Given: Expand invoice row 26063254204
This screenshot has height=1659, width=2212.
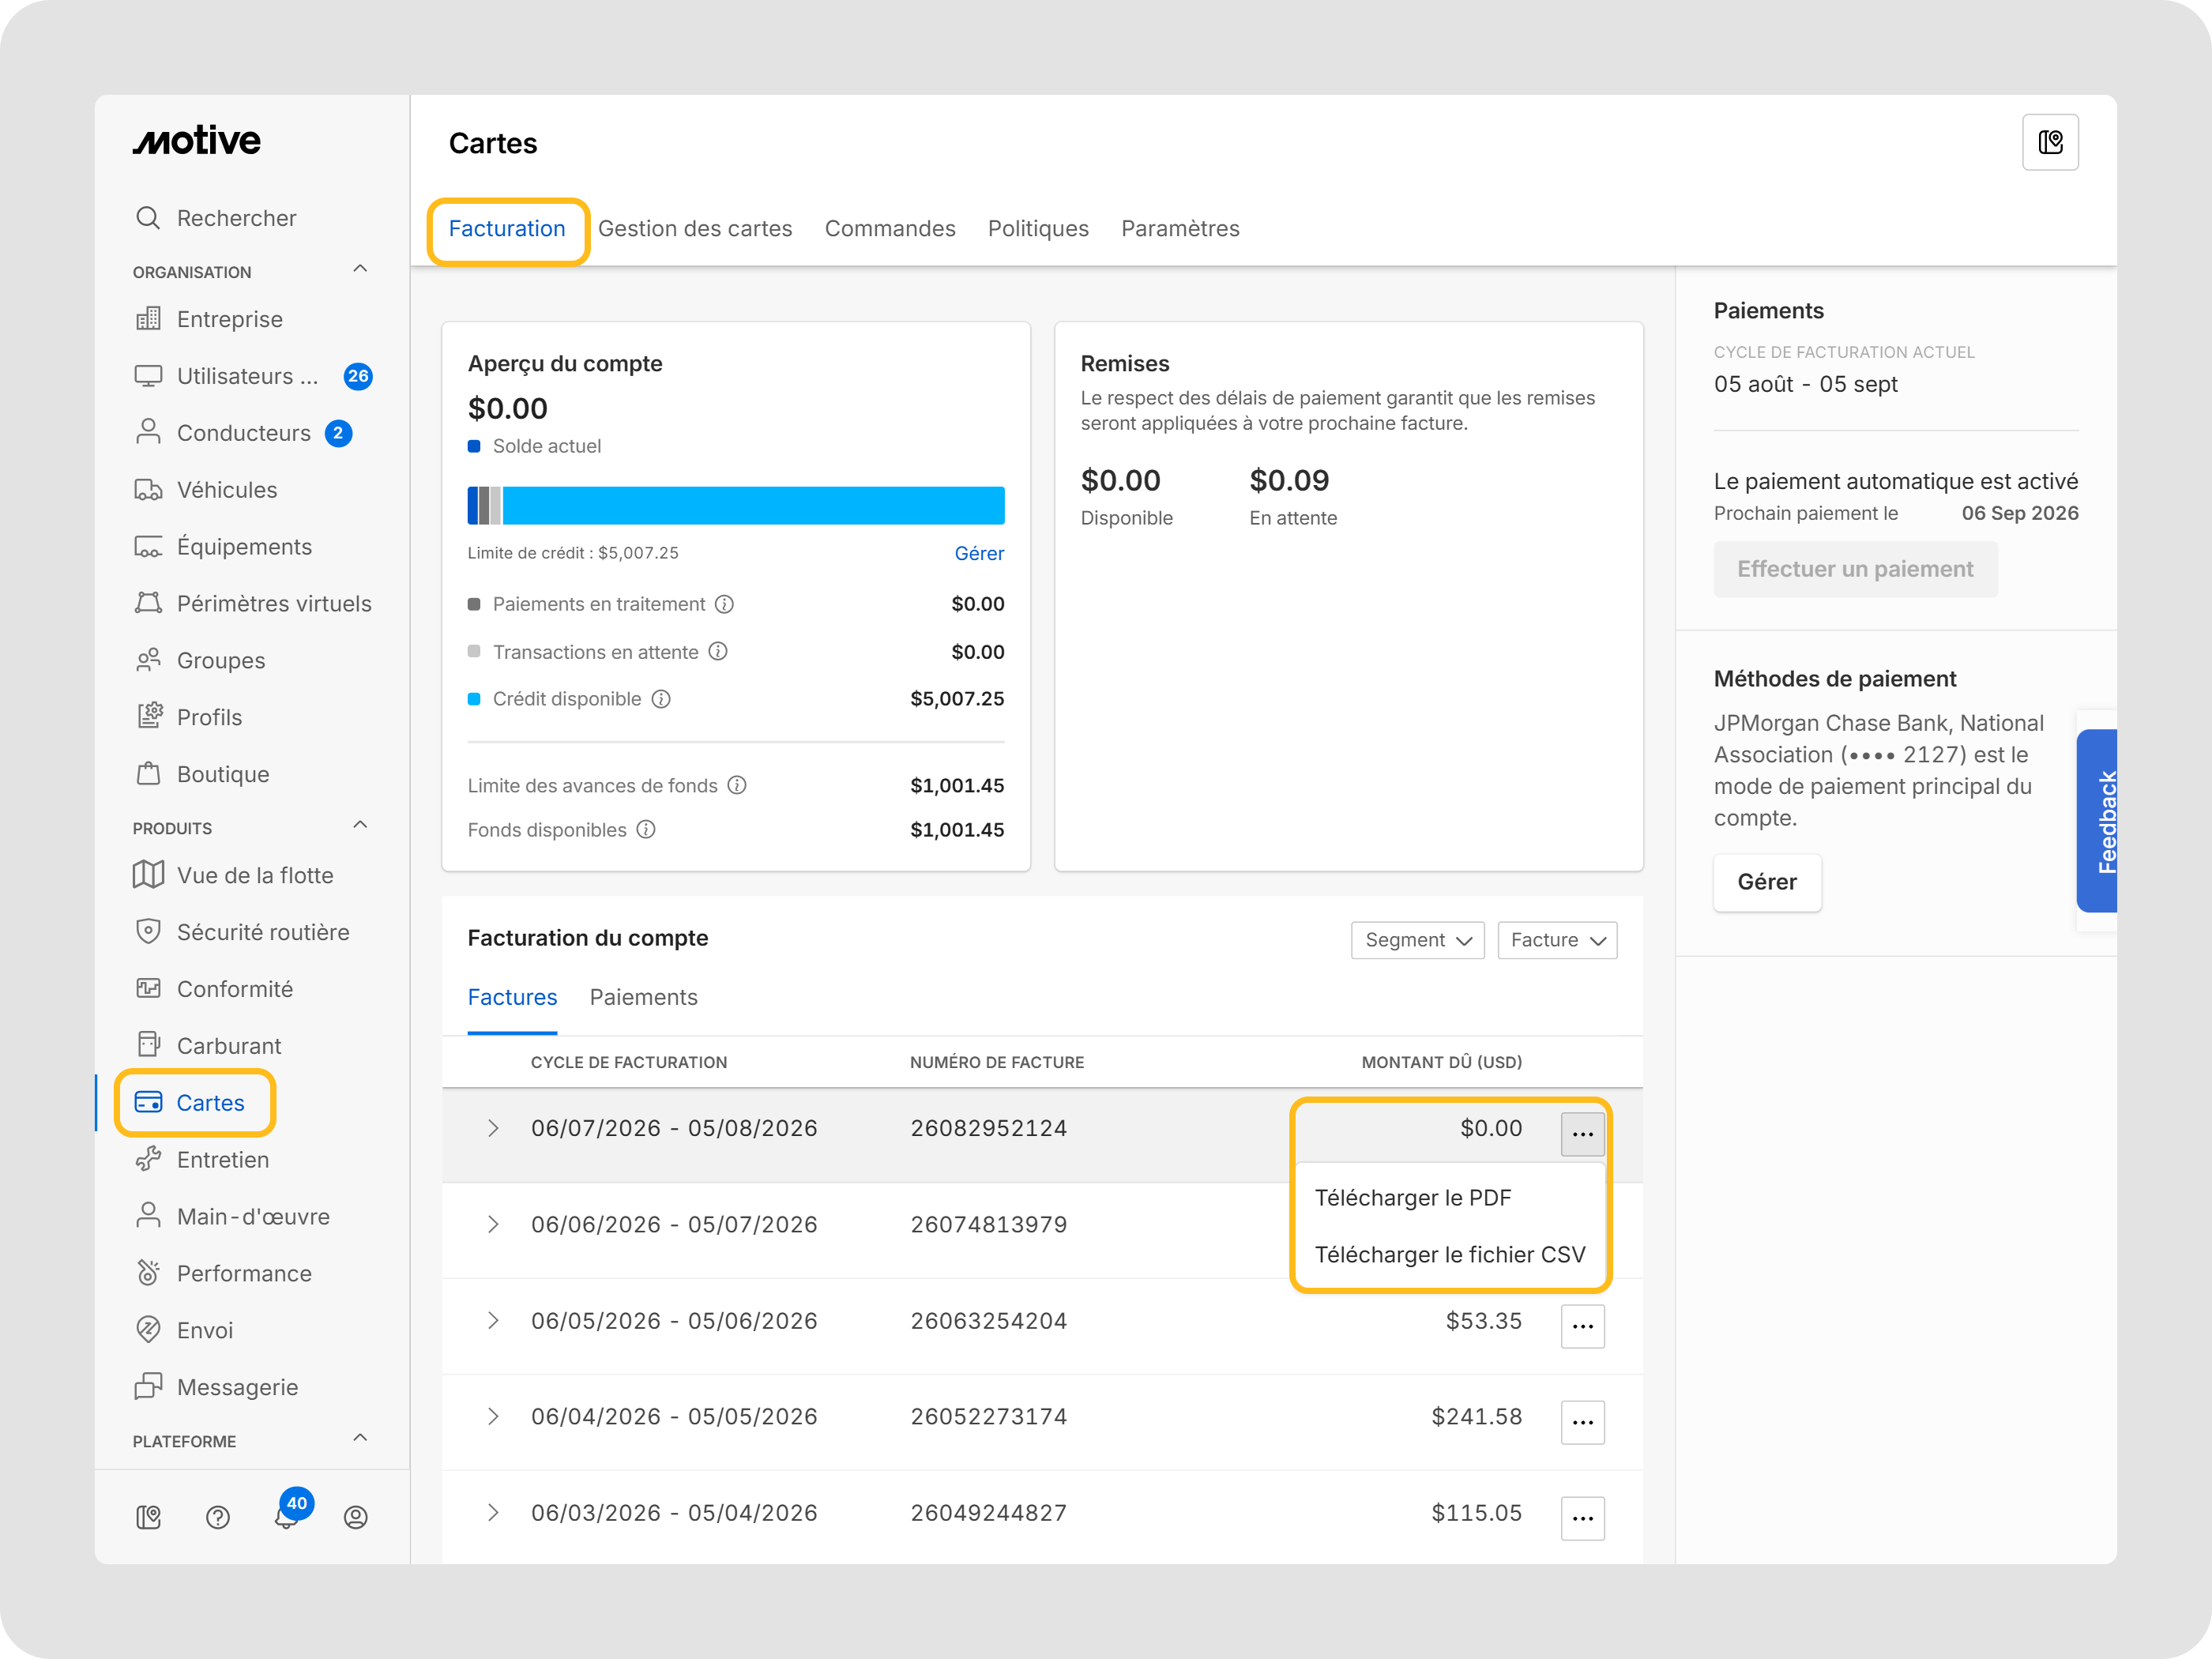Looking at the screenshot, I should click(493, 1321).
